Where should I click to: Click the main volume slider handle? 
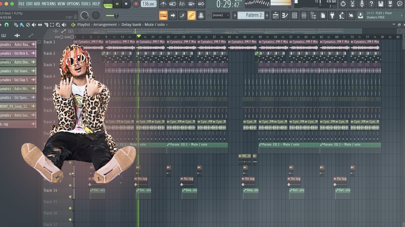coord(116,16)
